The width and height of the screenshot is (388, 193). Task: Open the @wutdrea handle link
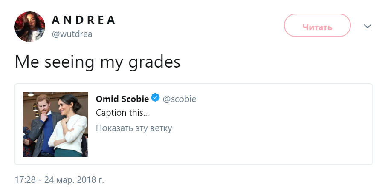tap(72, 34)
